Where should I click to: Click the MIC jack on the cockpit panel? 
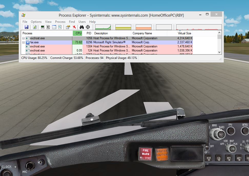(30, 166)
